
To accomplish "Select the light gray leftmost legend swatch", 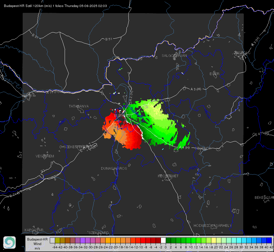I will pyautogui.click(x=52, y=240).
